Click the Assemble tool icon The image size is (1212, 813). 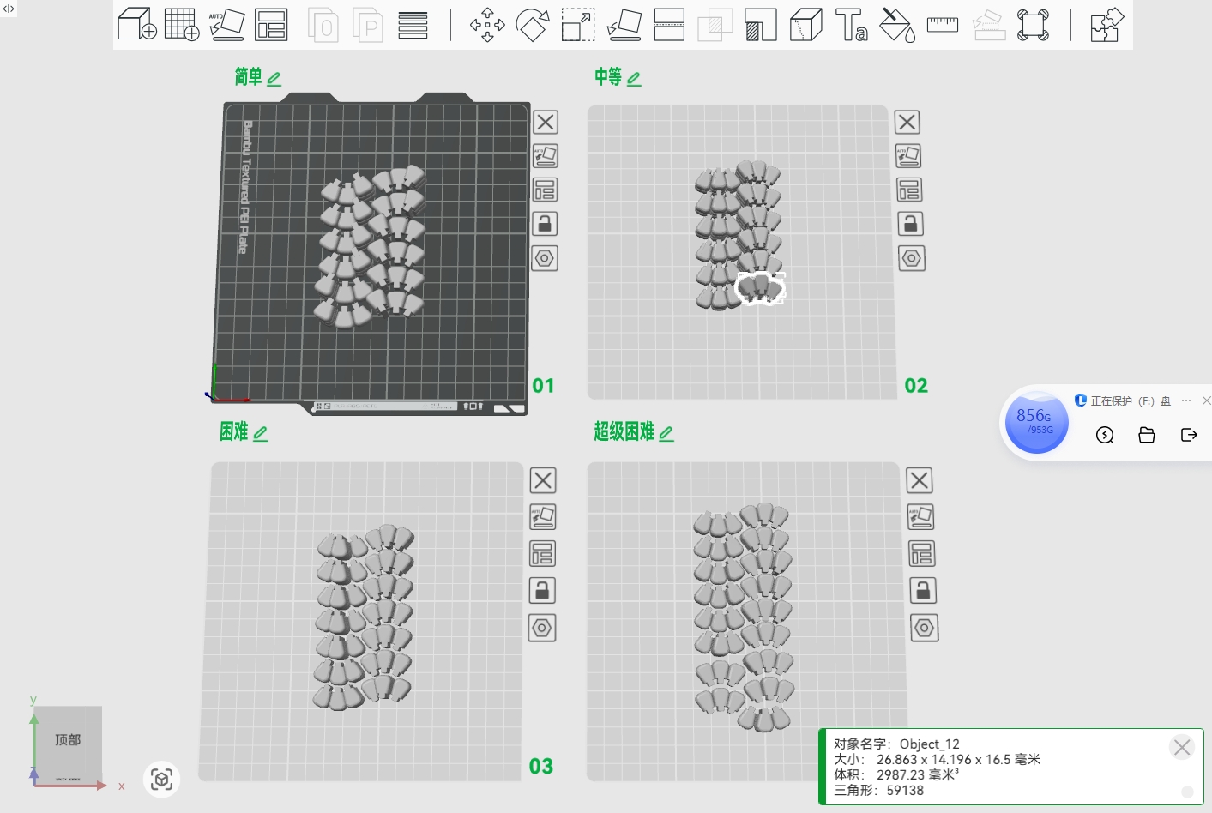[988, 24]
